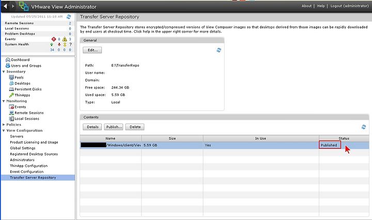Click the Delete button
The image size is (372, 220).
coord(135,127)
